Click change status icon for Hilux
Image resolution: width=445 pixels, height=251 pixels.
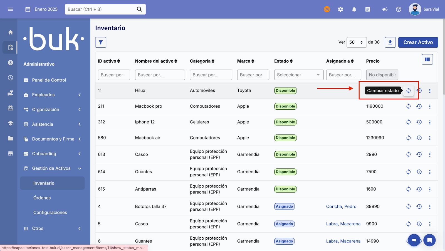(x=408, y=91)
